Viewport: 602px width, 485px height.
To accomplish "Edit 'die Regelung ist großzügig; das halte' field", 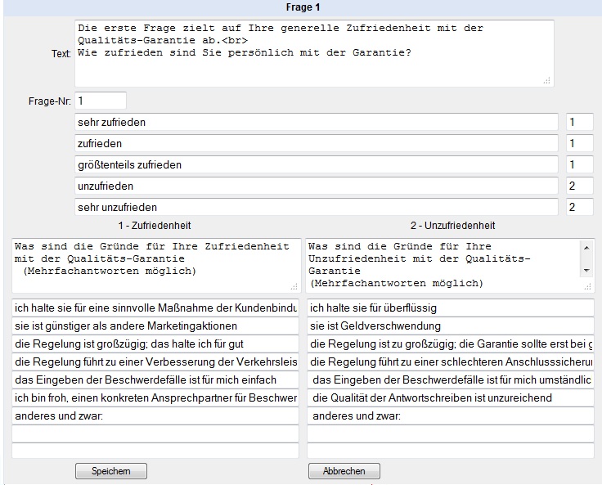I will (x=155, y=344).
